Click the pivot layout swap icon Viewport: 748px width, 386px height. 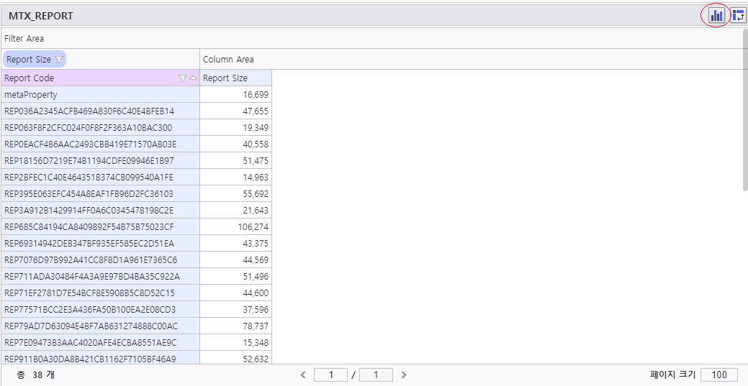pyautogui.click(x=738, y=15)
